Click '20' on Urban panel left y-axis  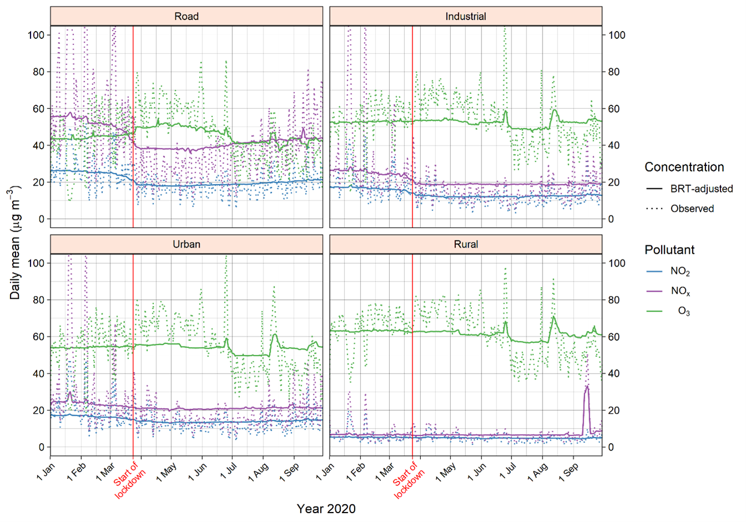coord(38,410)
